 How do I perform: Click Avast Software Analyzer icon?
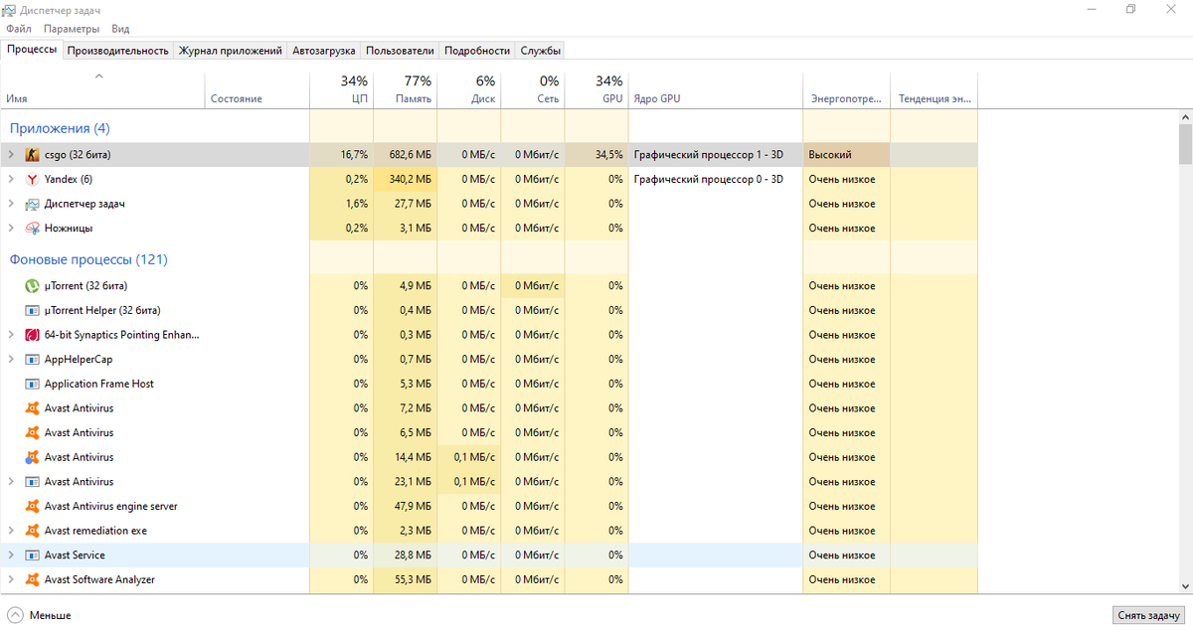tap(32, 579)
